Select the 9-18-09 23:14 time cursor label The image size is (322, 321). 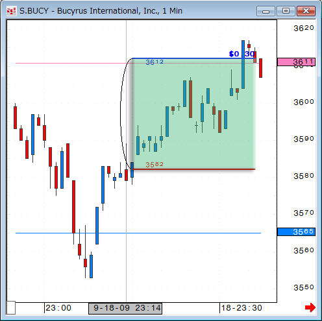click(125, 308)
